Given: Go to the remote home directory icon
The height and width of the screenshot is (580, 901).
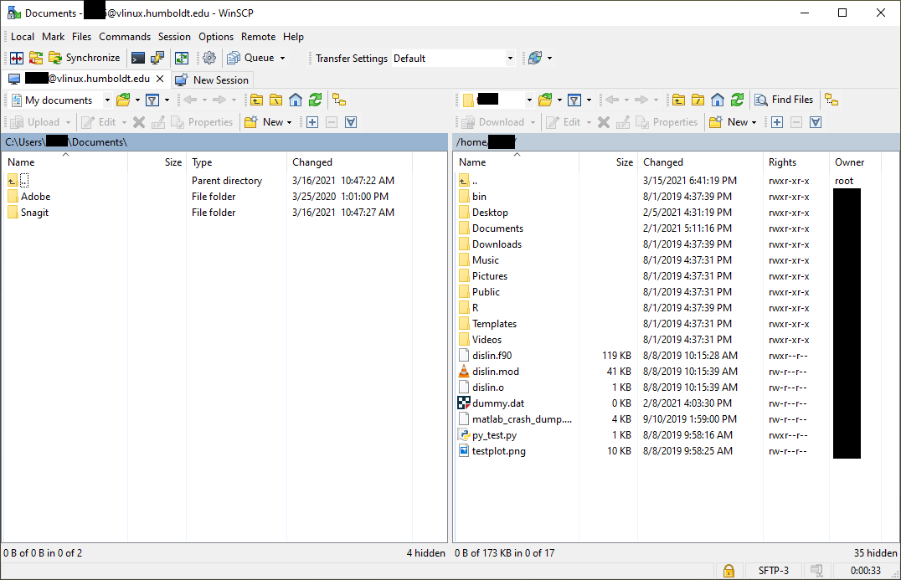Looking at the screenshot, I should tap(717, 100).
